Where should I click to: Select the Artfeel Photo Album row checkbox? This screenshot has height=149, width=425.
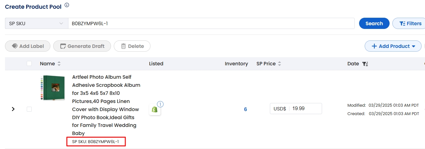[29, 109]
